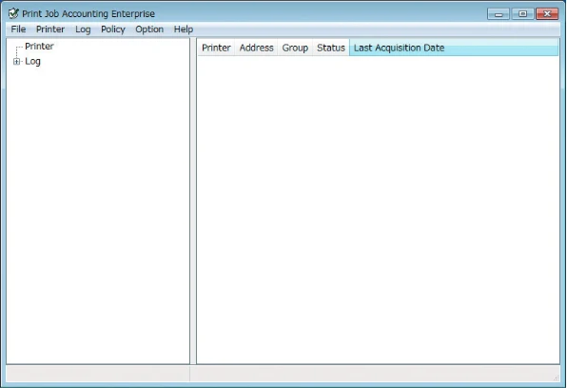Image resolution: width=567 pixels, height=388 pixels.
Task: Sort by Last Acquisition Date column header
Action: [454, 48]
